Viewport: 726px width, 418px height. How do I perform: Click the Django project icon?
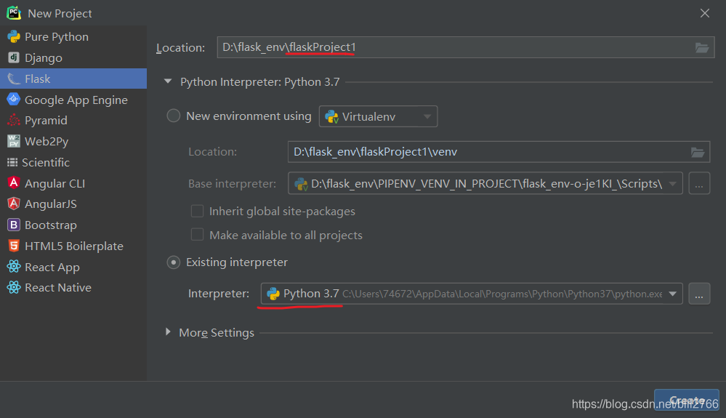[x=14, y=57]
